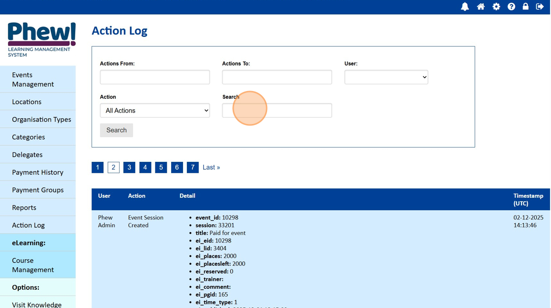
Task: Go to pagination page 1
Action: click(x=98, y=167)
